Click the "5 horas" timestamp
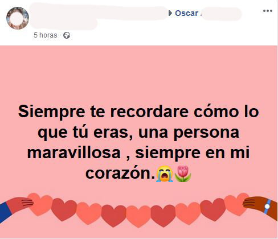278x239 pixels. [x=45, y=35]
